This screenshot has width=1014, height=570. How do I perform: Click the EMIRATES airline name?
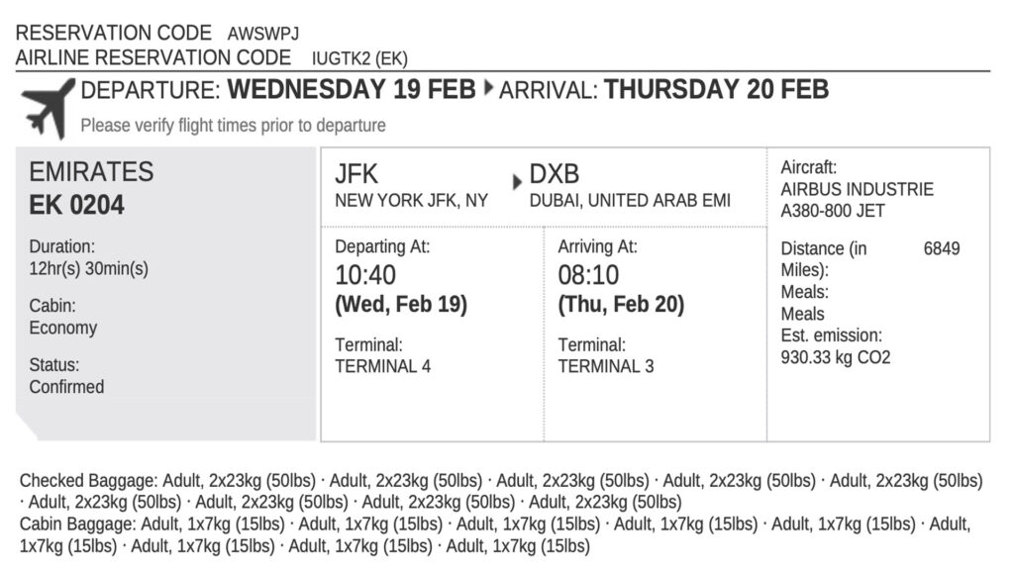tap(91, 172)
